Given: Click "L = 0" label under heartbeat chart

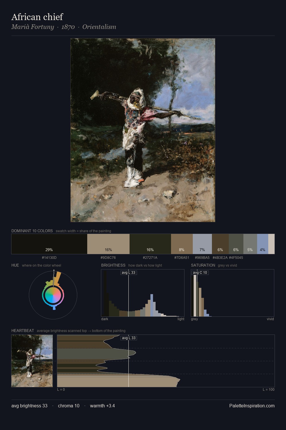Looking at the screenshot, I should point(61,390).
